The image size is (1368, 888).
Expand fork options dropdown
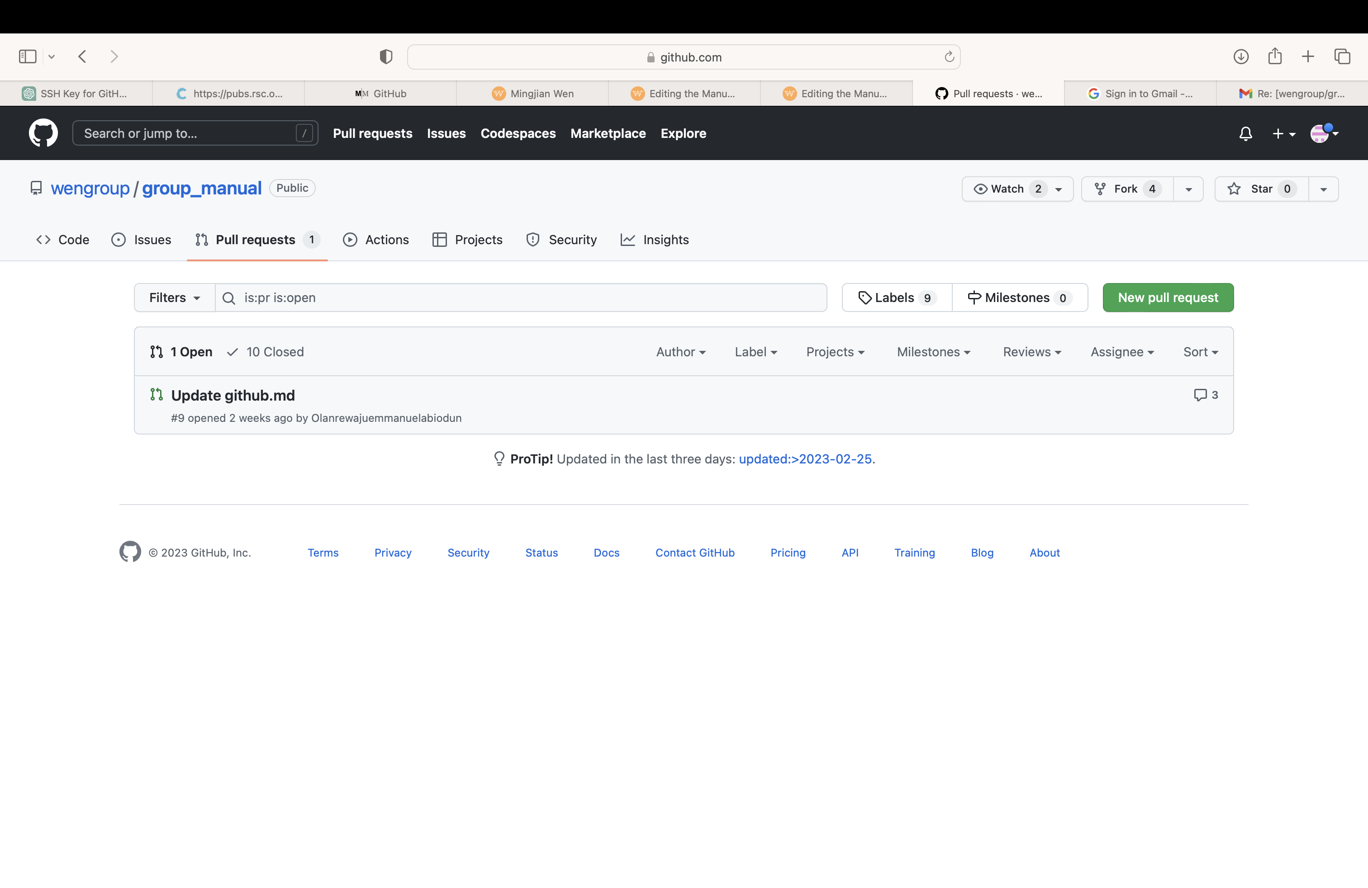tap(1189, 189)
